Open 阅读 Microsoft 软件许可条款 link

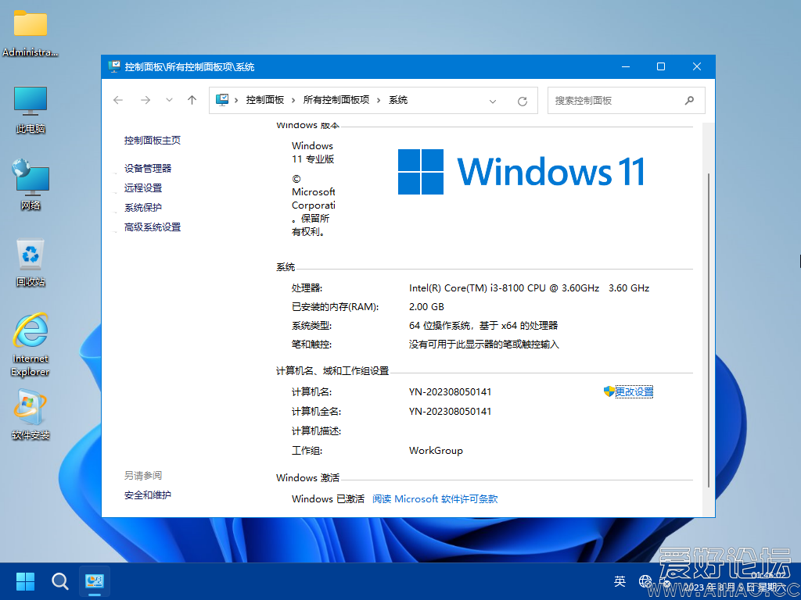point(435,498)
